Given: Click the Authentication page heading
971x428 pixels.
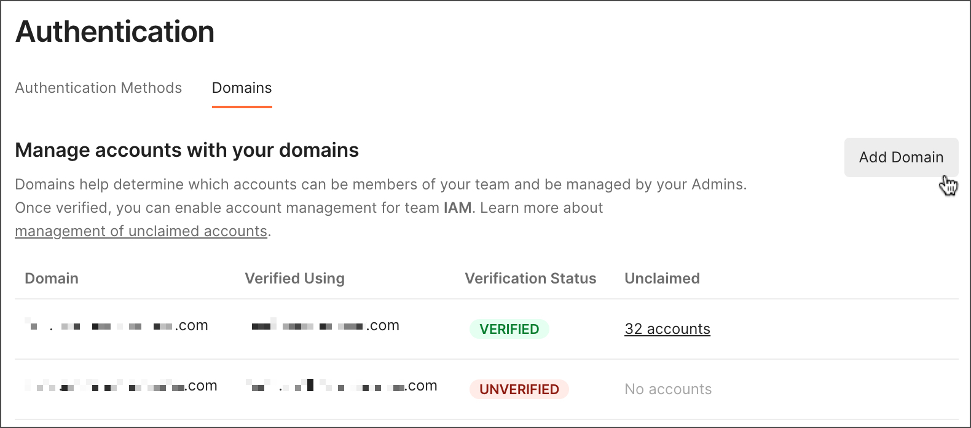Looking at the screenshot, I should [115, 31].
